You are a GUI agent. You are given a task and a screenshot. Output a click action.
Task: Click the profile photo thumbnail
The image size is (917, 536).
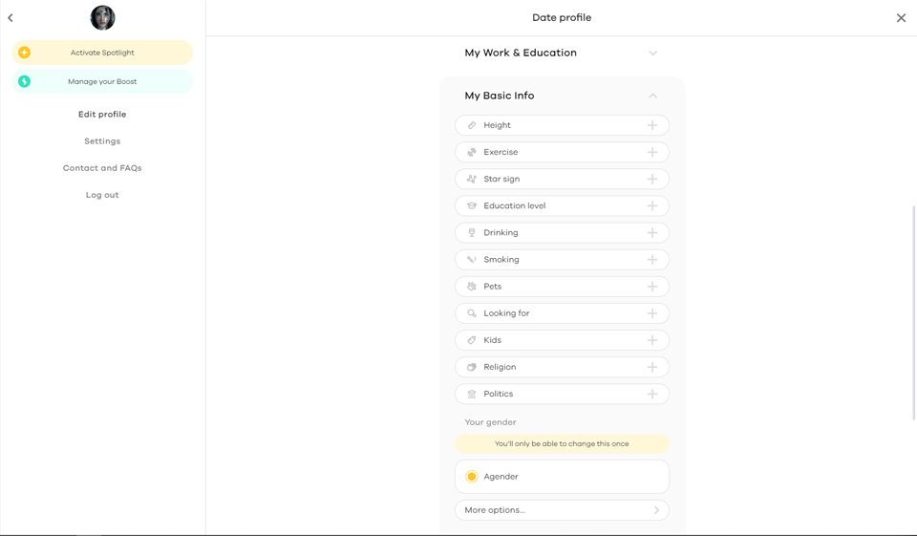(102, 17)
